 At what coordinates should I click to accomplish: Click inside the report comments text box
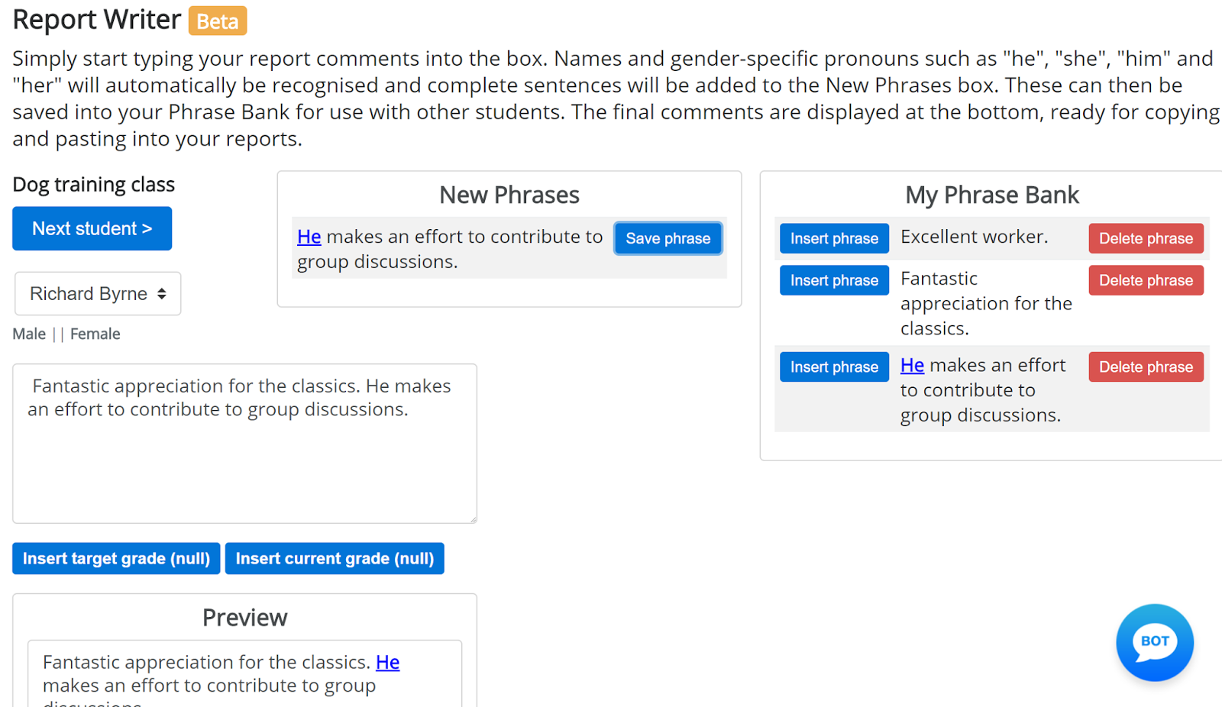coord(244,466)
